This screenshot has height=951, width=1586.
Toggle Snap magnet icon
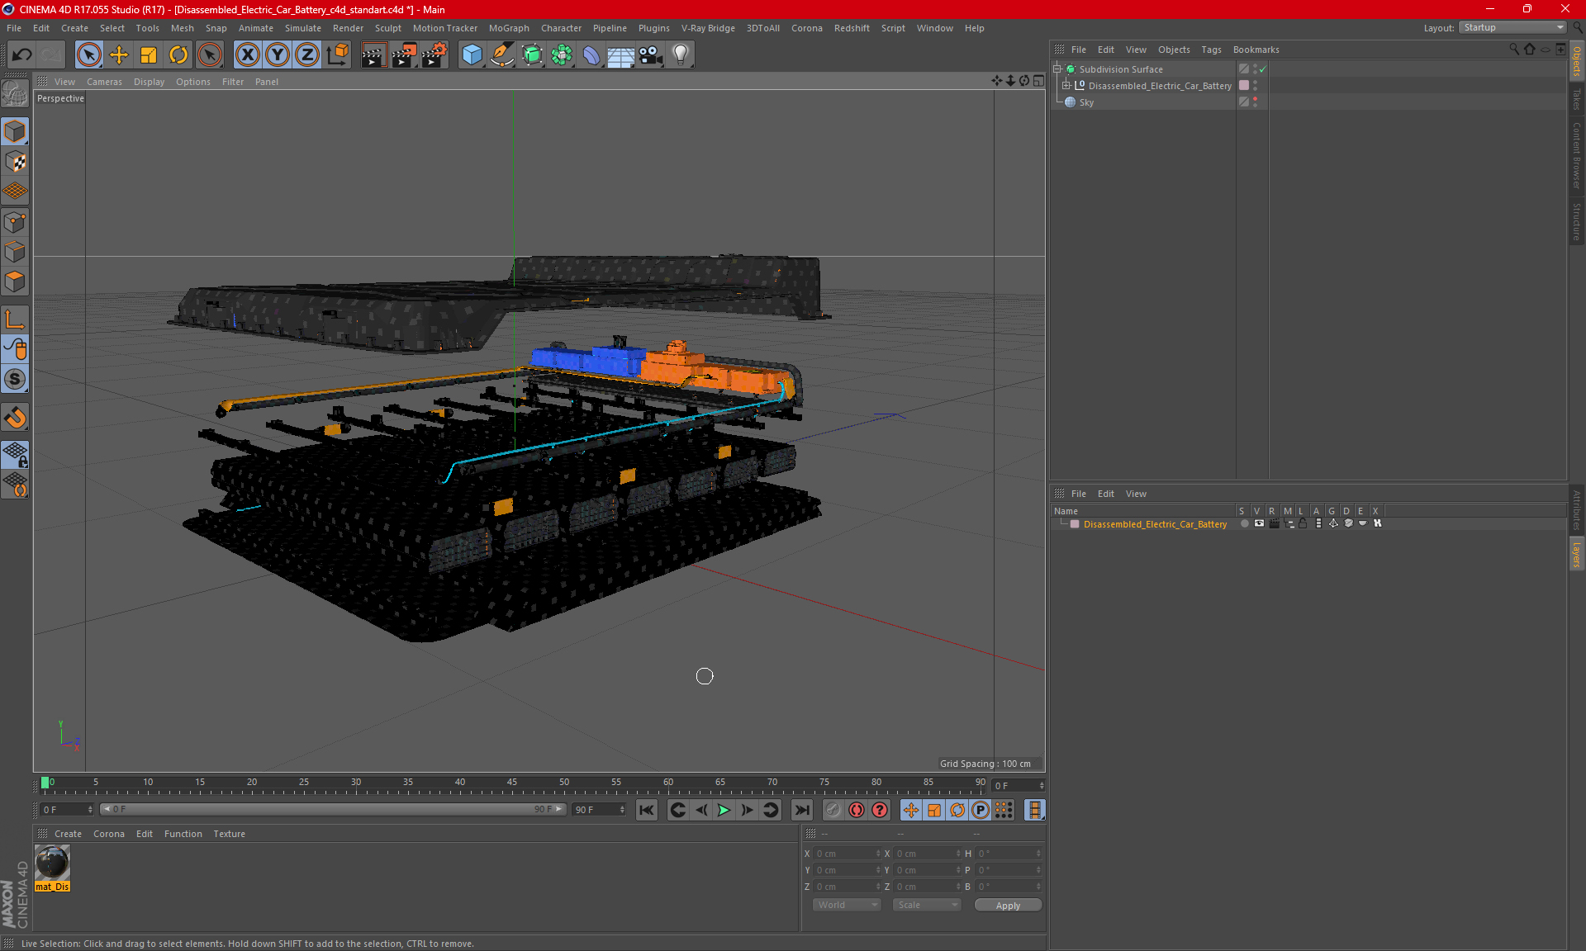click(x=15, y=418)
